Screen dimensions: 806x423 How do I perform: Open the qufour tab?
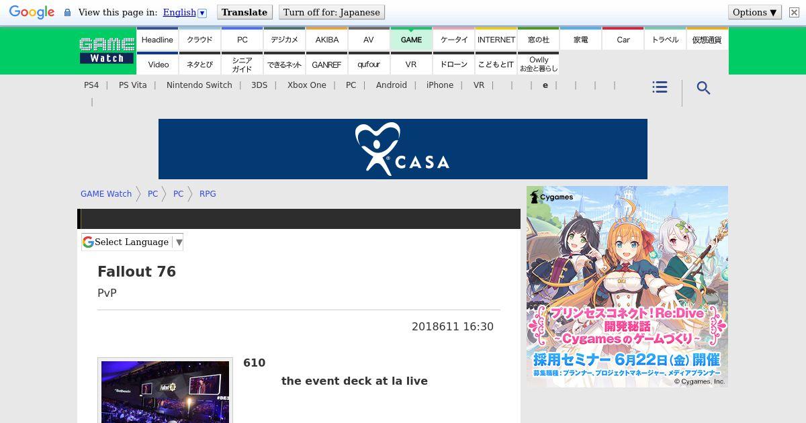(x=369, y=64)
